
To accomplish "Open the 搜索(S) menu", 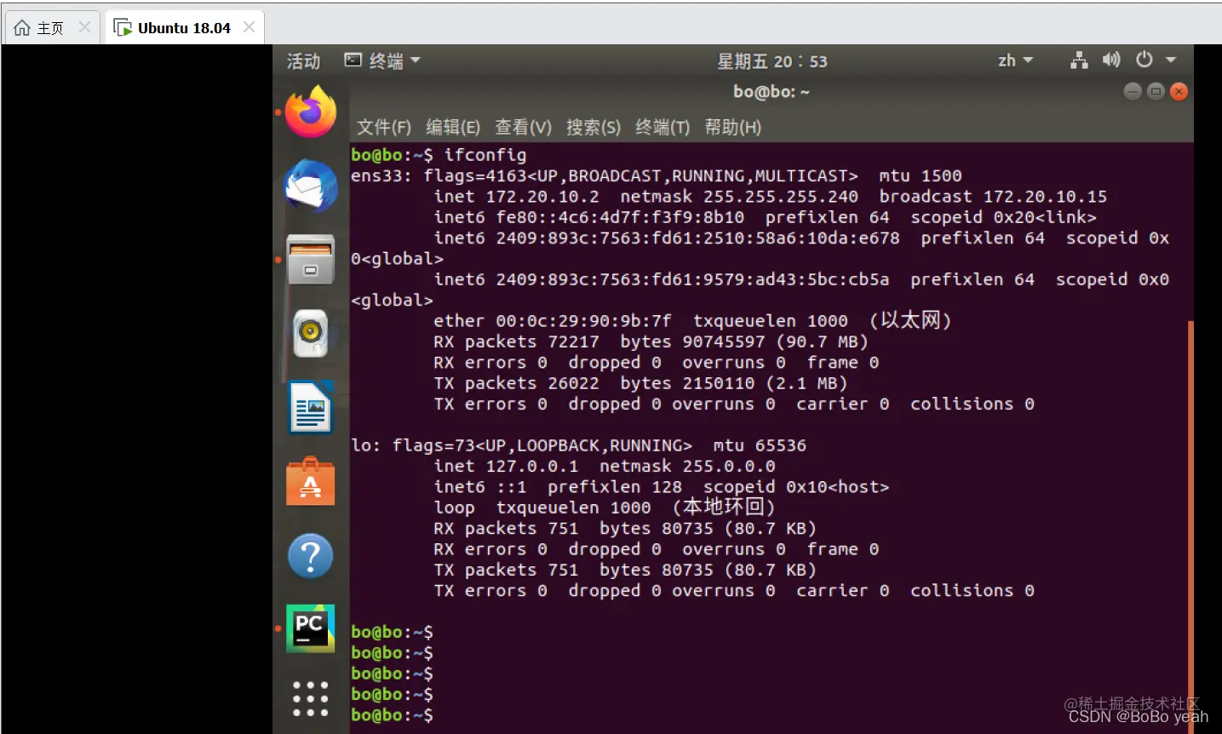I will pos(594,127).
